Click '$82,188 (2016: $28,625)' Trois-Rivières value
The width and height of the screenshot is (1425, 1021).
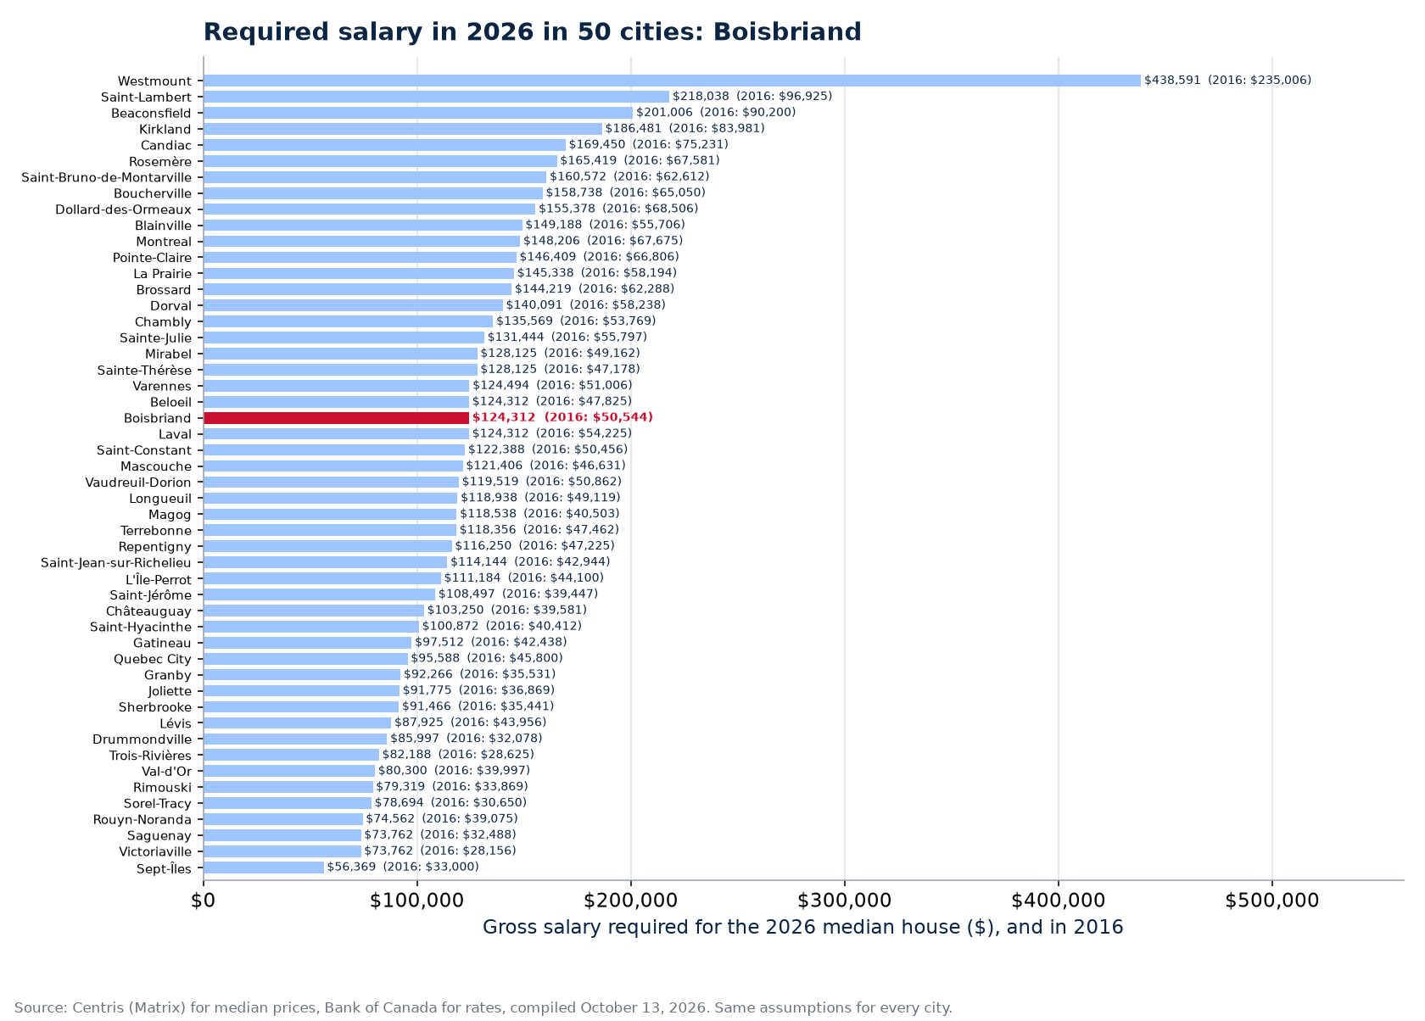[458, 755]
